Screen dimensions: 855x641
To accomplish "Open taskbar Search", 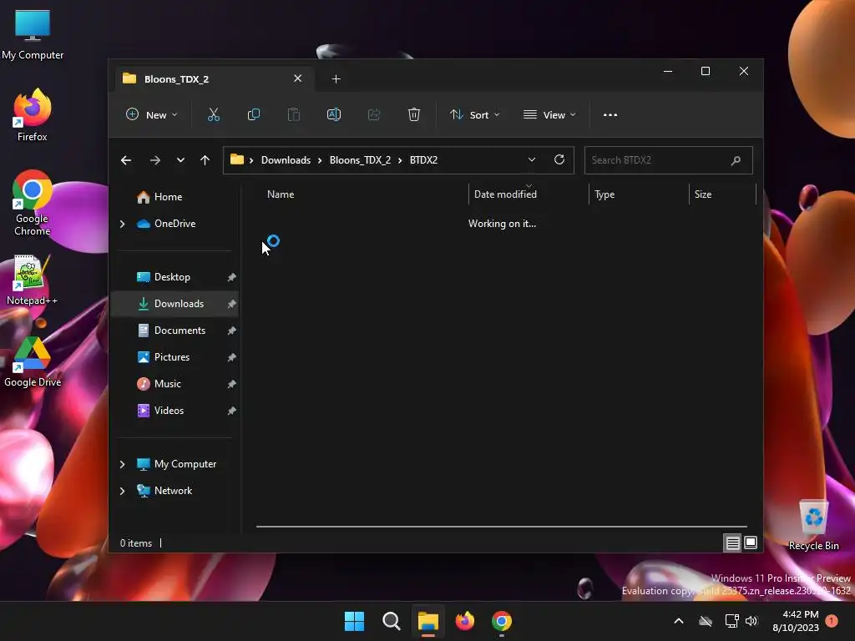I will [392, 621].
